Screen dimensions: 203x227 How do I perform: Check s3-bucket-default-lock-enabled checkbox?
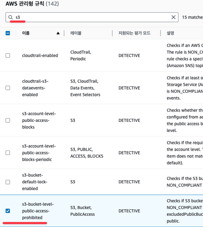pos(8,182)
